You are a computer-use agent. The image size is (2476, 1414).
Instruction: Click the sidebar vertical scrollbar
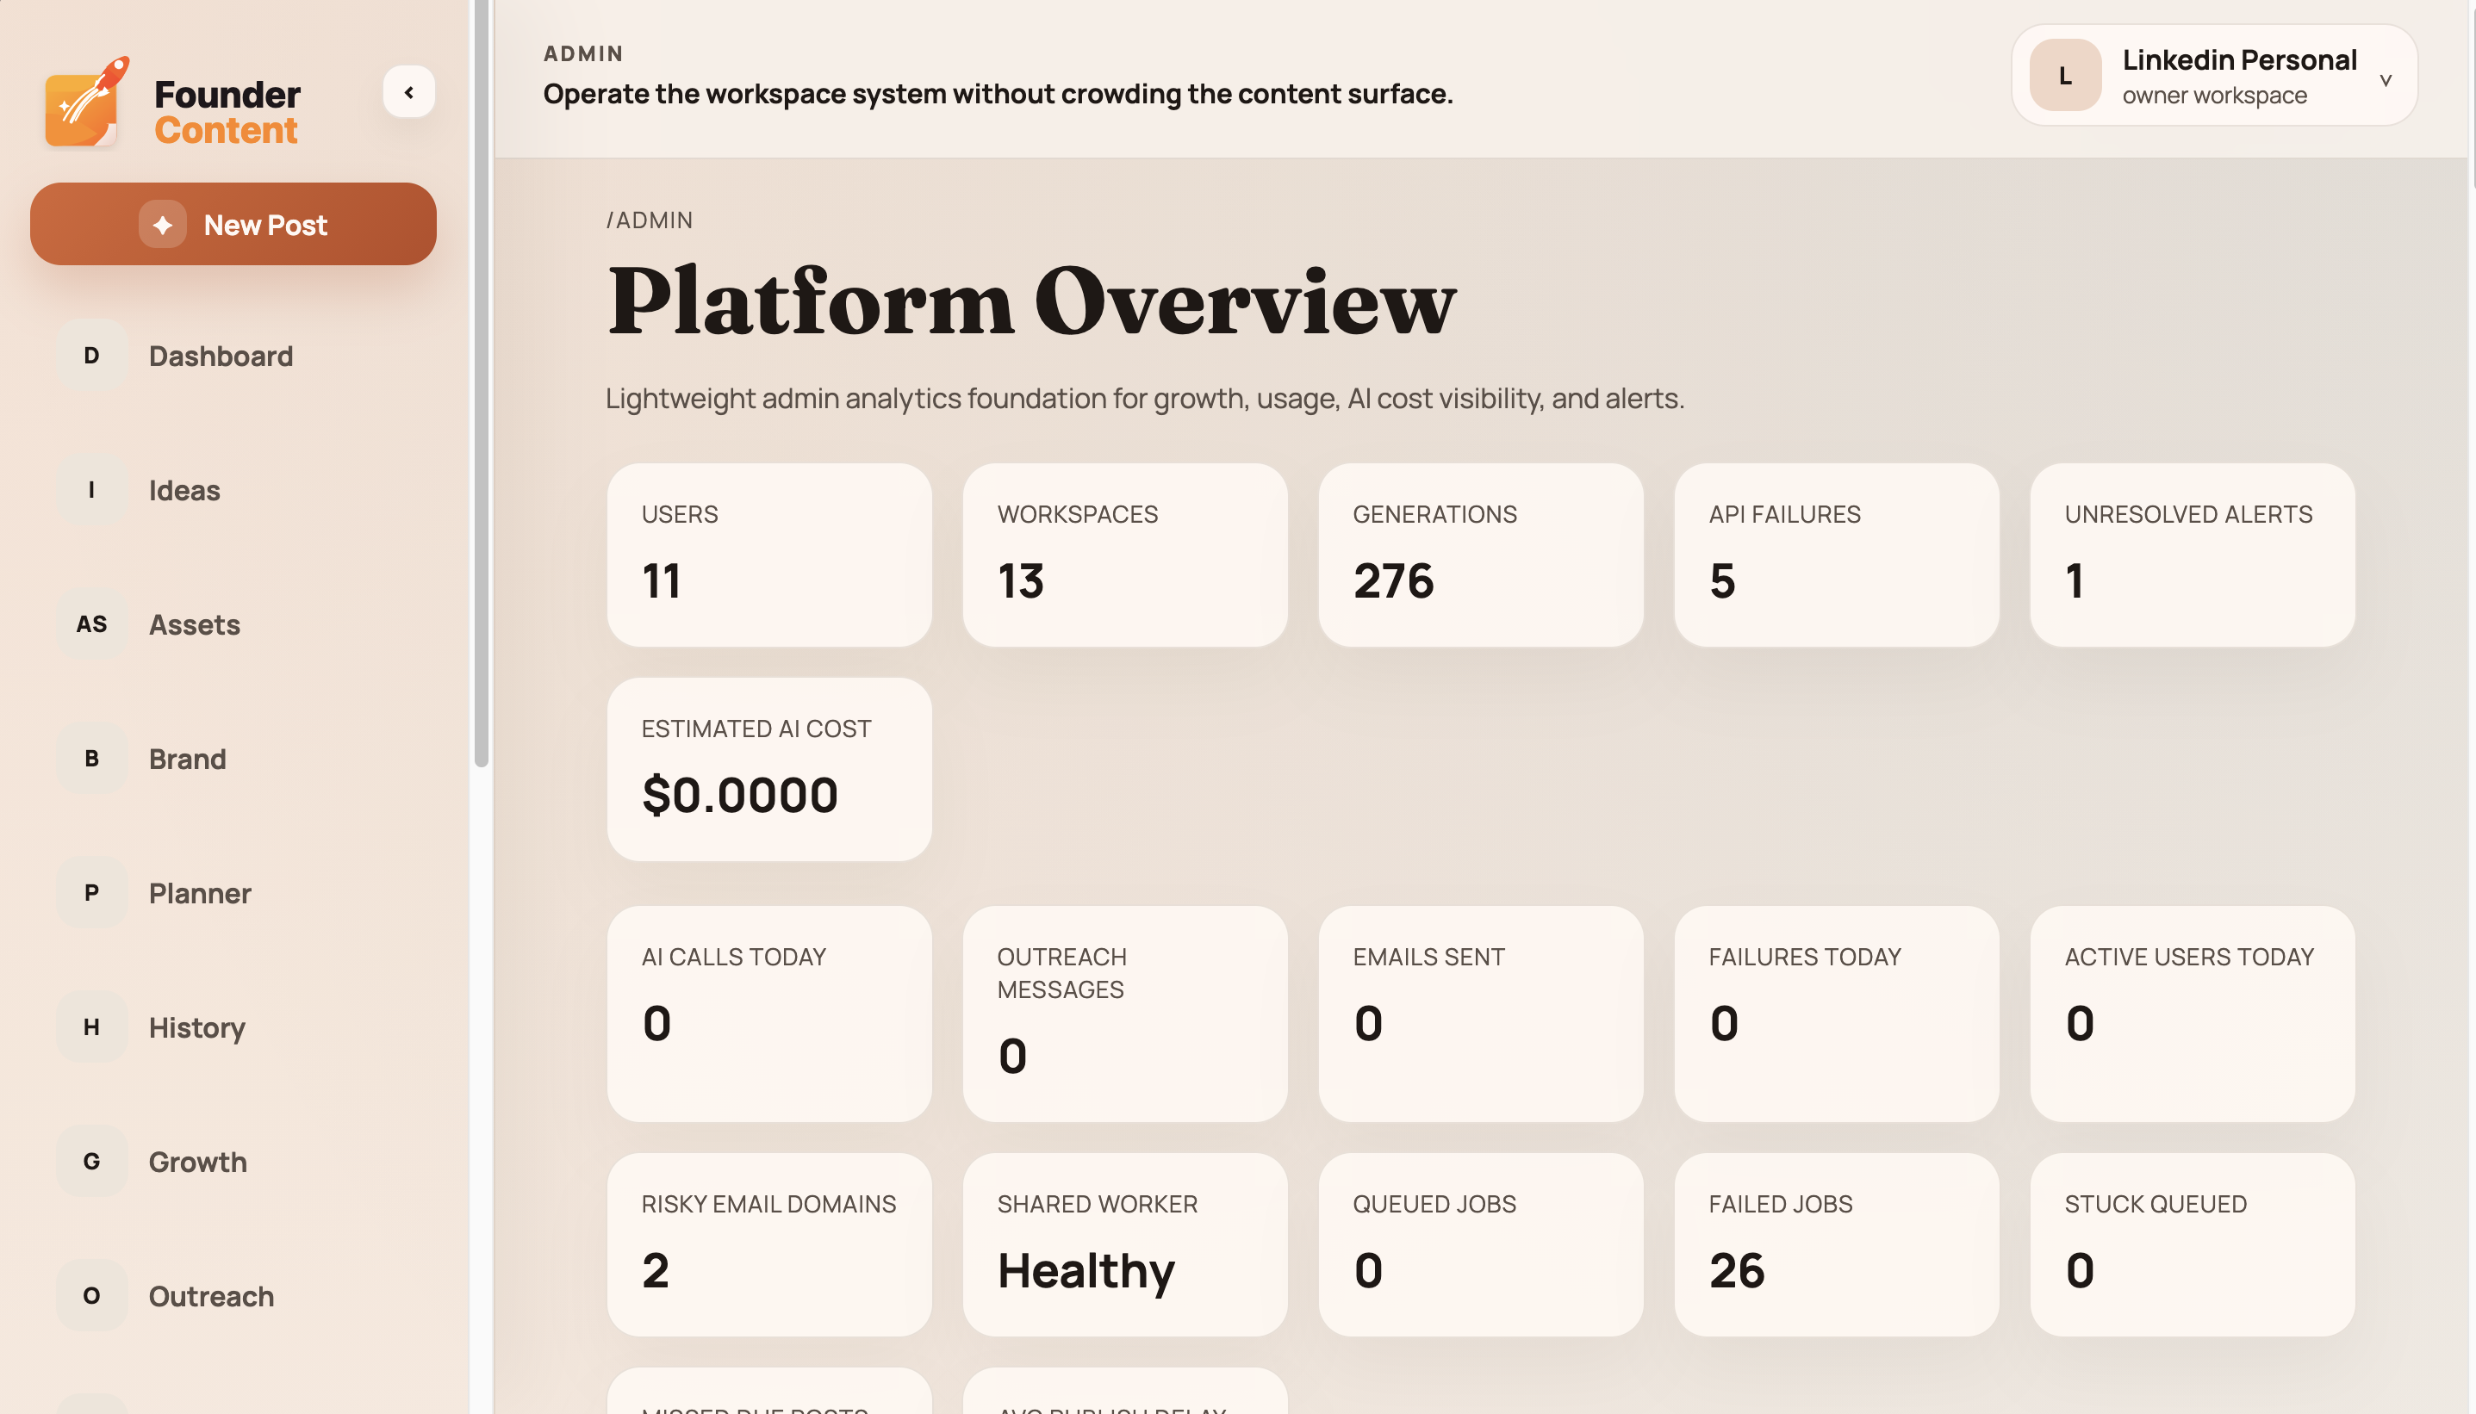(482, 383)
